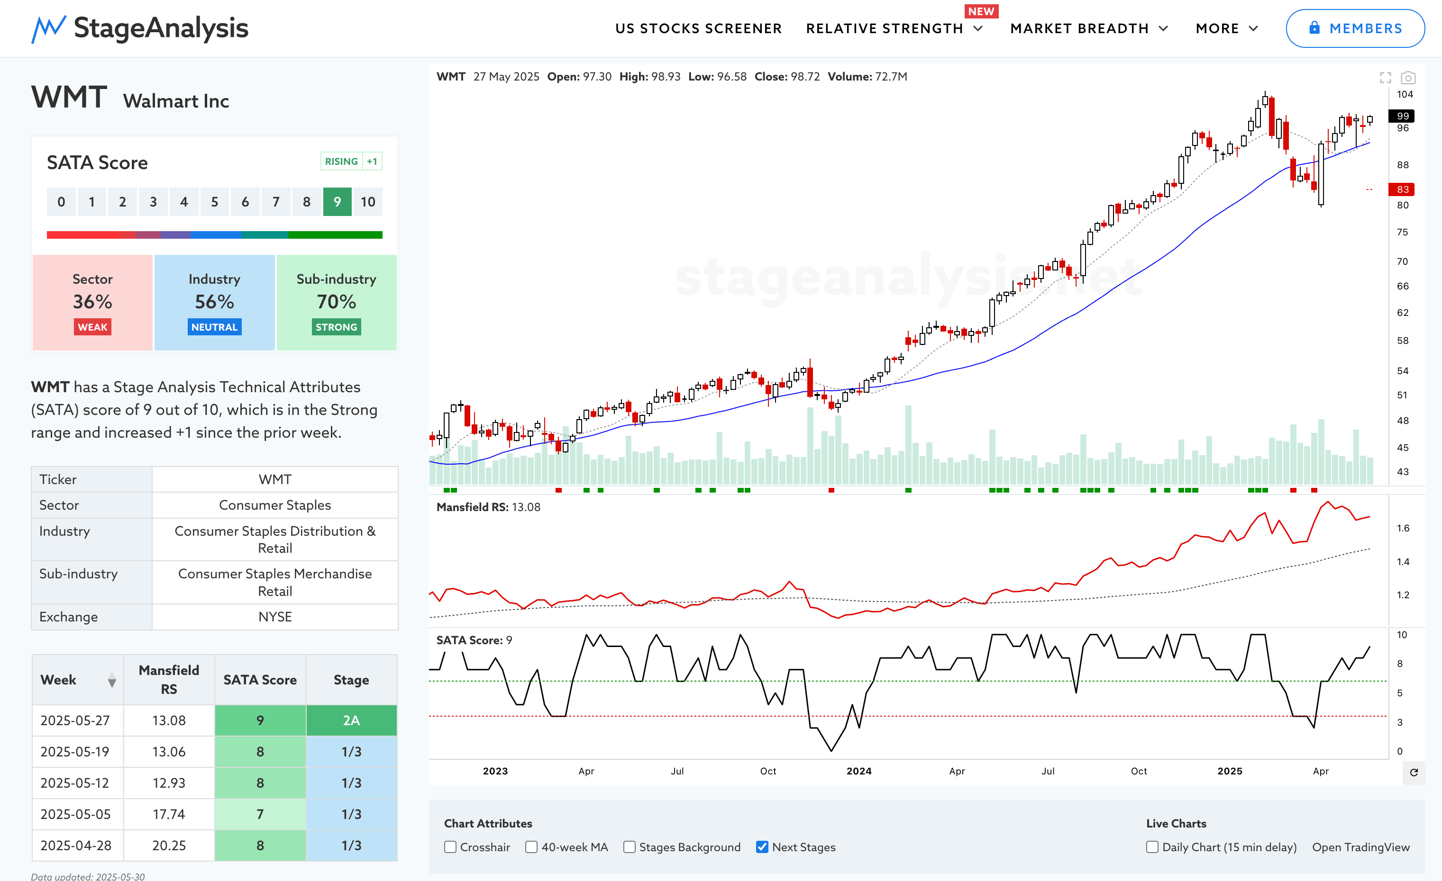This screenshot has width=1442, height=881.
Task: Open US Stocks Screener menu item
Action: pyautogui.click(x=698, y=28)
